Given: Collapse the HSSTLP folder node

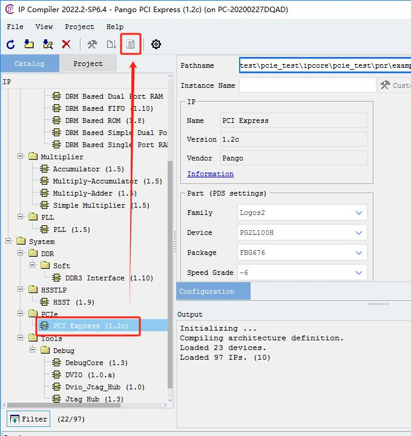Looking at the screenshot, I should click(x=21, y=289).
